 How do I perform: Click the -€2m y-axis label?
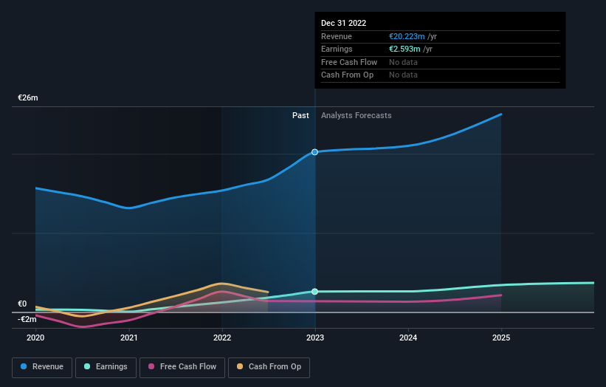tap(27, 319)
